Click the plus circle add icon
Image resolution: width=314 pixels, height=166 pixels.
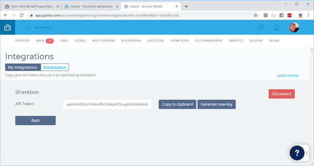pyautogui.click(x=262, y=27)
